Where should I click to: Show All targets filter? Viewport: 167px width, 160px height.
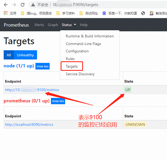(9, 55)
